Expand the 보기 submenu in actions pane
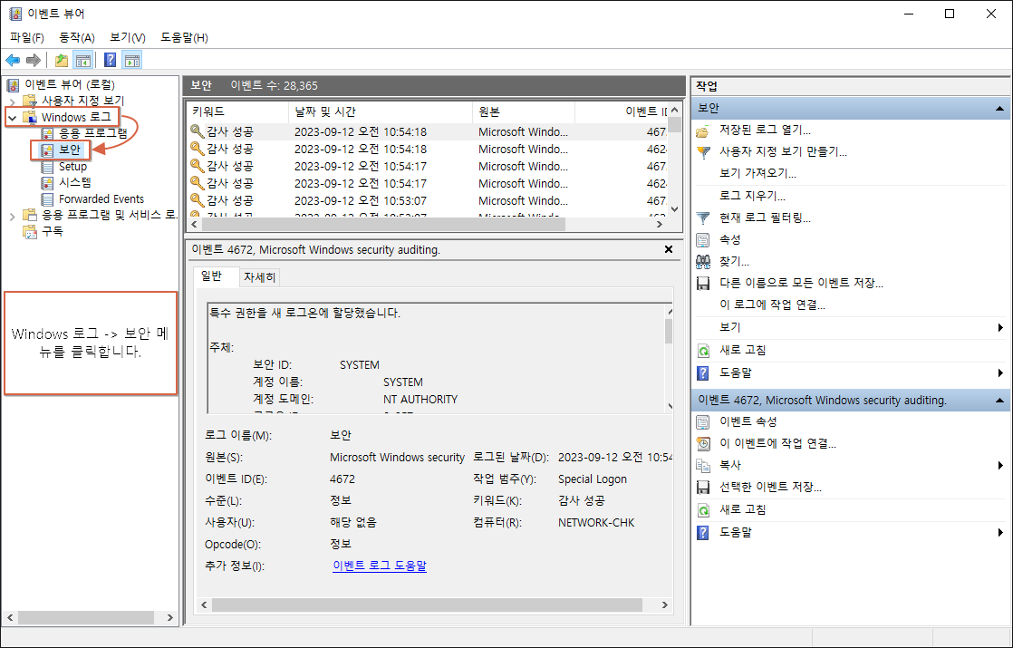The image size is (1013, 648). (1000, 327)
